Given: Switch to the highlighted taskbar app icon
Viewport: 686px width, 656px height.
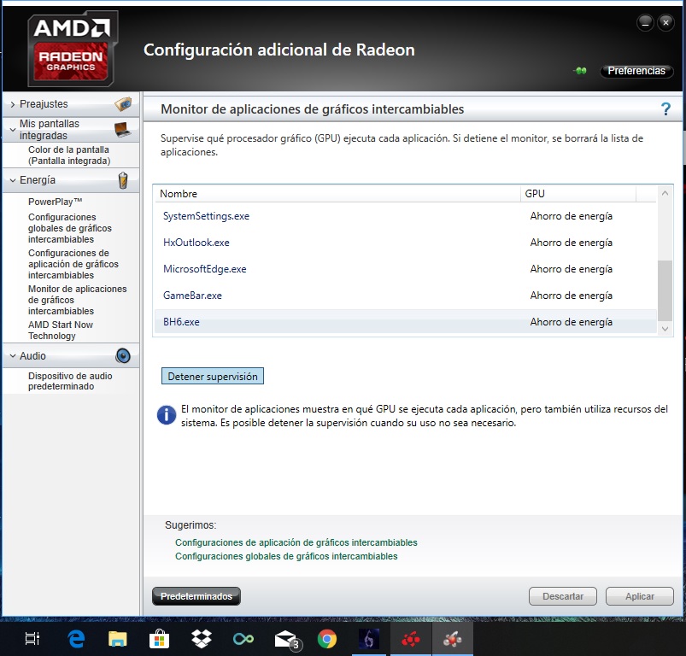Looking at the screenshot, I should click(x=453, y=640).
